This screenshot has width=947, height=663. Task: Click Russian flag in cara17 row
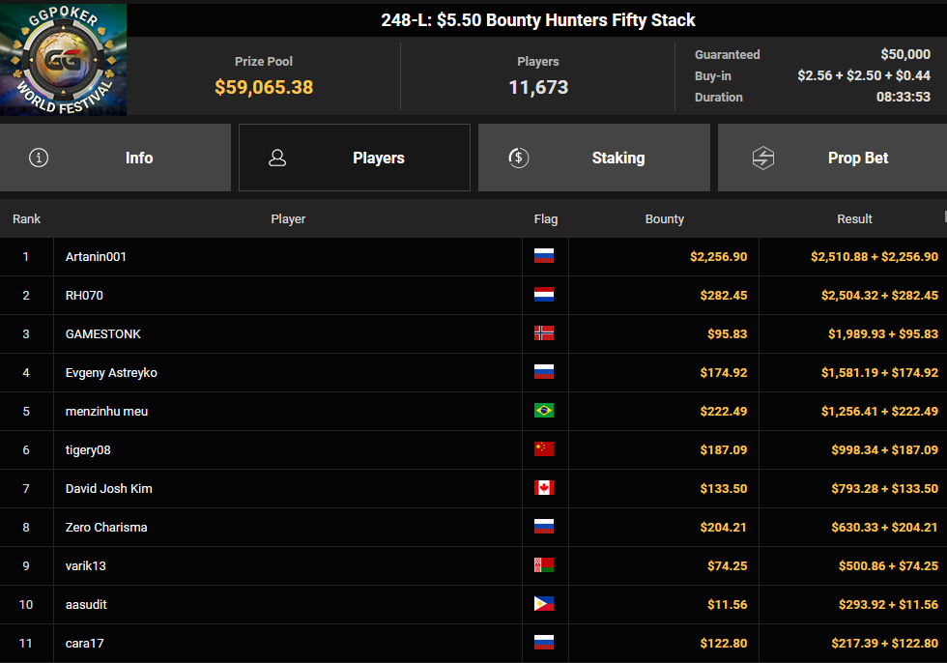point(544,643)
